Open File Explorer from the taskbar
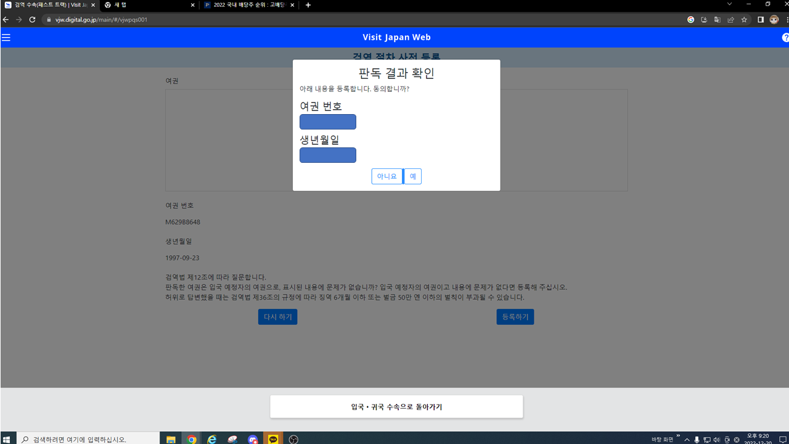 (171, 439)
